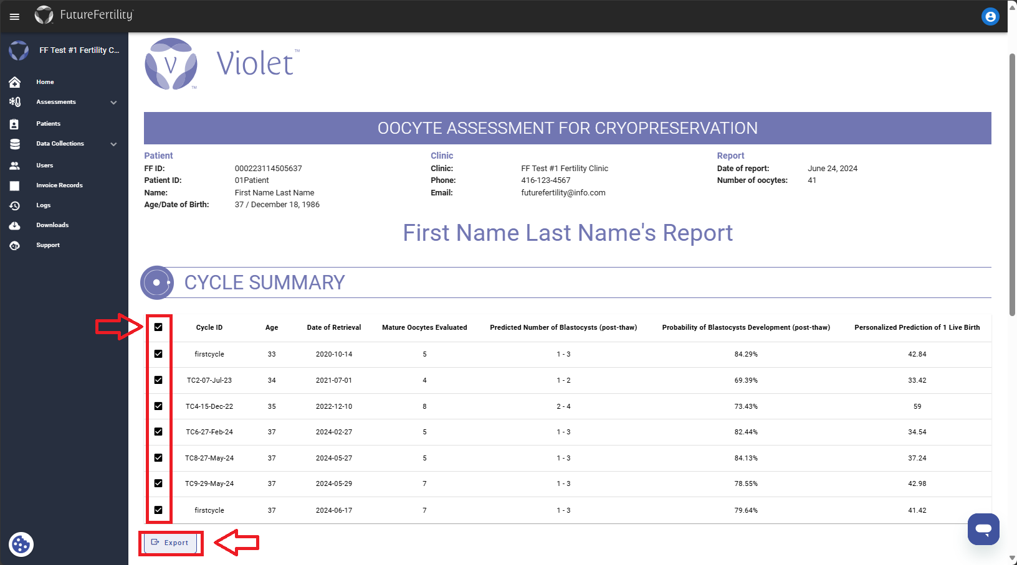Select the Patients sidebar icon
This screenshot has width=1017, height=565.
pos(15,123)
